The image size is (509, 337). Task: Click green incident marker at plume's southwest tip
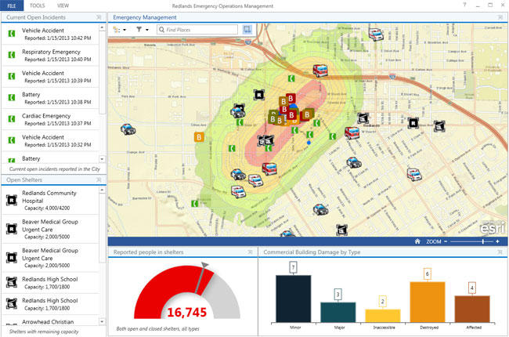[x=195, y=204]
